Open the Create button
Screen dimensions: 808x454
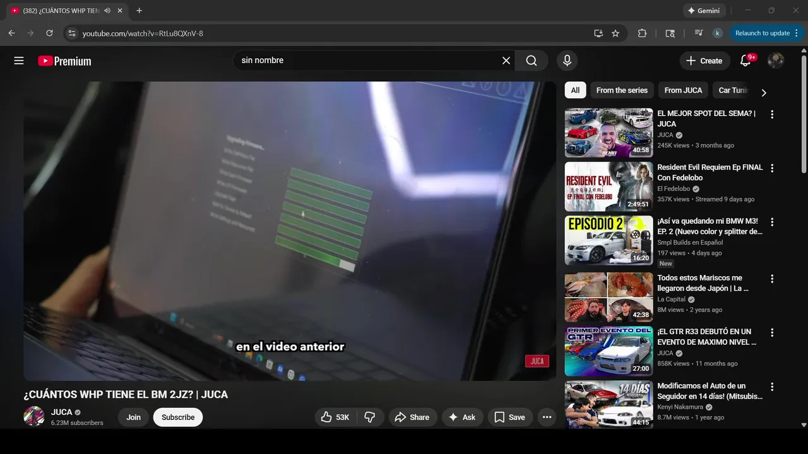[704, 61]
